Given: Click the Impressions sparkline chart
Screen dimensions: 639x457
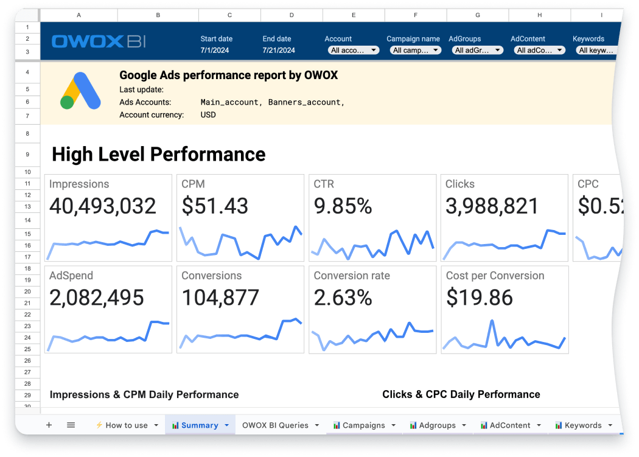Looking at the screenshot, I should pos(108,245).
